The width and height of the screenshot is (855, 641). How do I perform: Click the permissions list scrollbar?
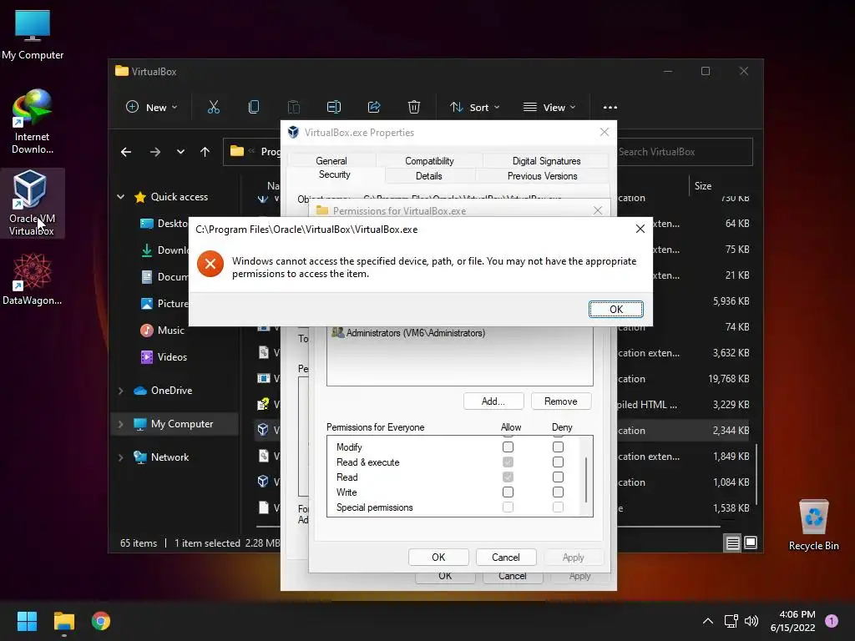click(x=586, y=480)
